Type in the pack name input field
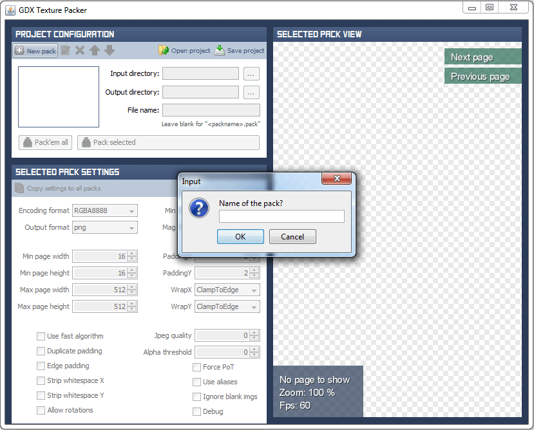The width and height of the screenshot is (534, 430). pyautogui.click(x=281, y=217)
